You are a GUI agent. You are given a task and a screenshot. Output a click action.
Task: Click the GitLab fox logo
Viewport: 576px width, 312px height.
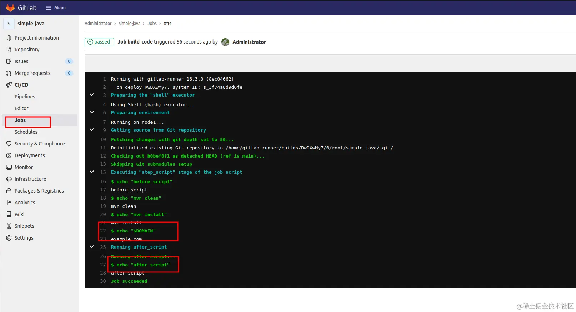(10, 7)
